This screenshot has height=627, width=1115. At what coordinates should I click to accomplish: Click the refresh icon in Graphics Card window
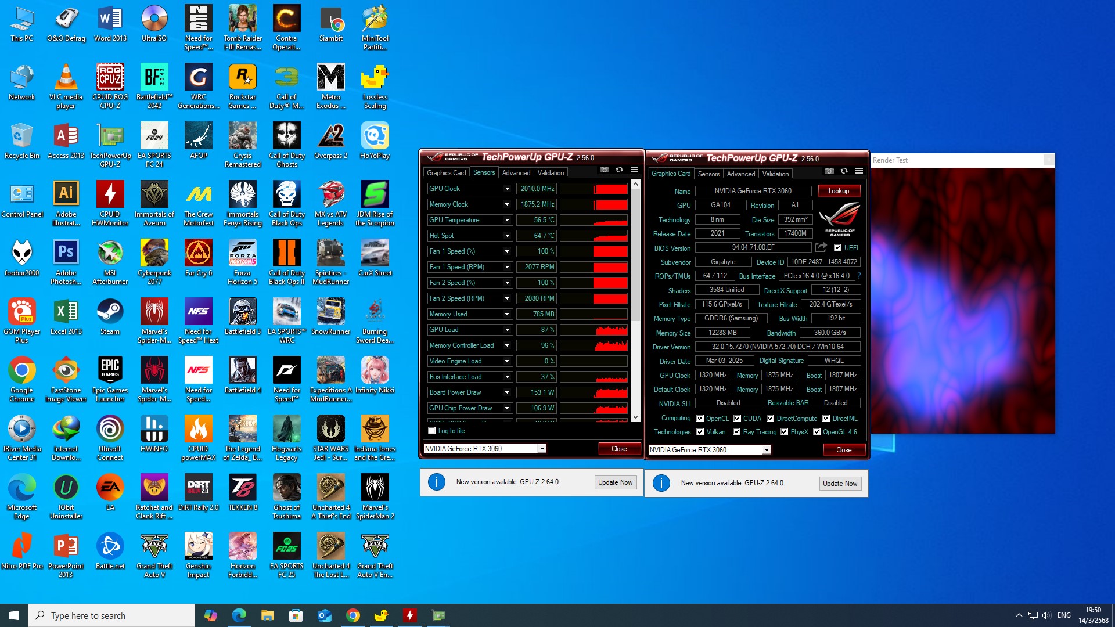coord(844,171)
